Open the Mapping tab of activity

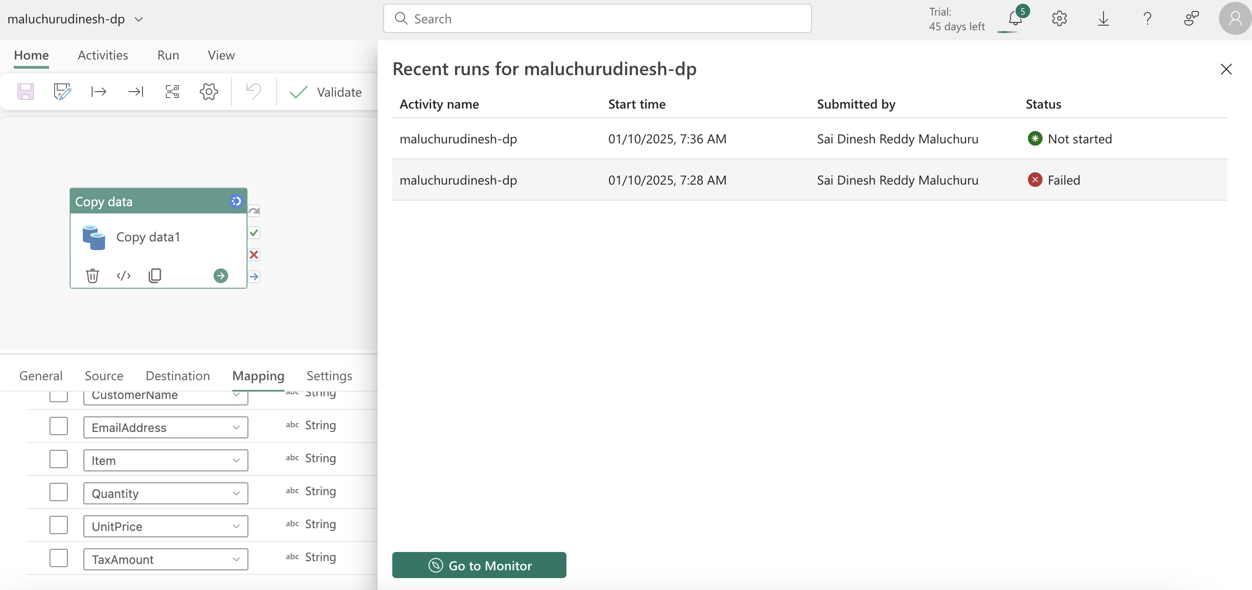(x=258, y=376)
